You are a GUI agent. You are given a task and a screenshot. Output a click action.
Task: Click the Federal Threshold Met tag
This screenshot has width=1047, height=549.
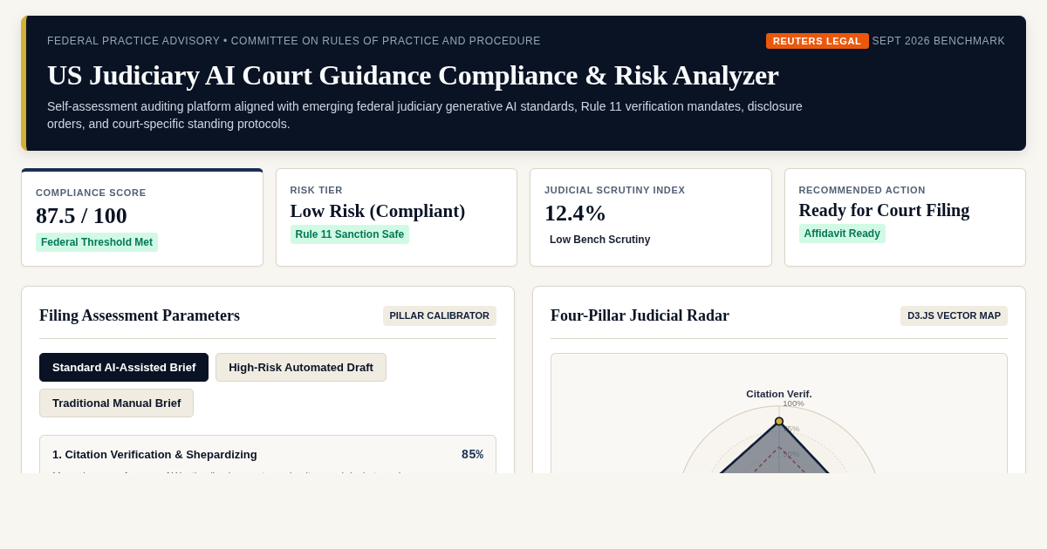click(x=97, y=242)
